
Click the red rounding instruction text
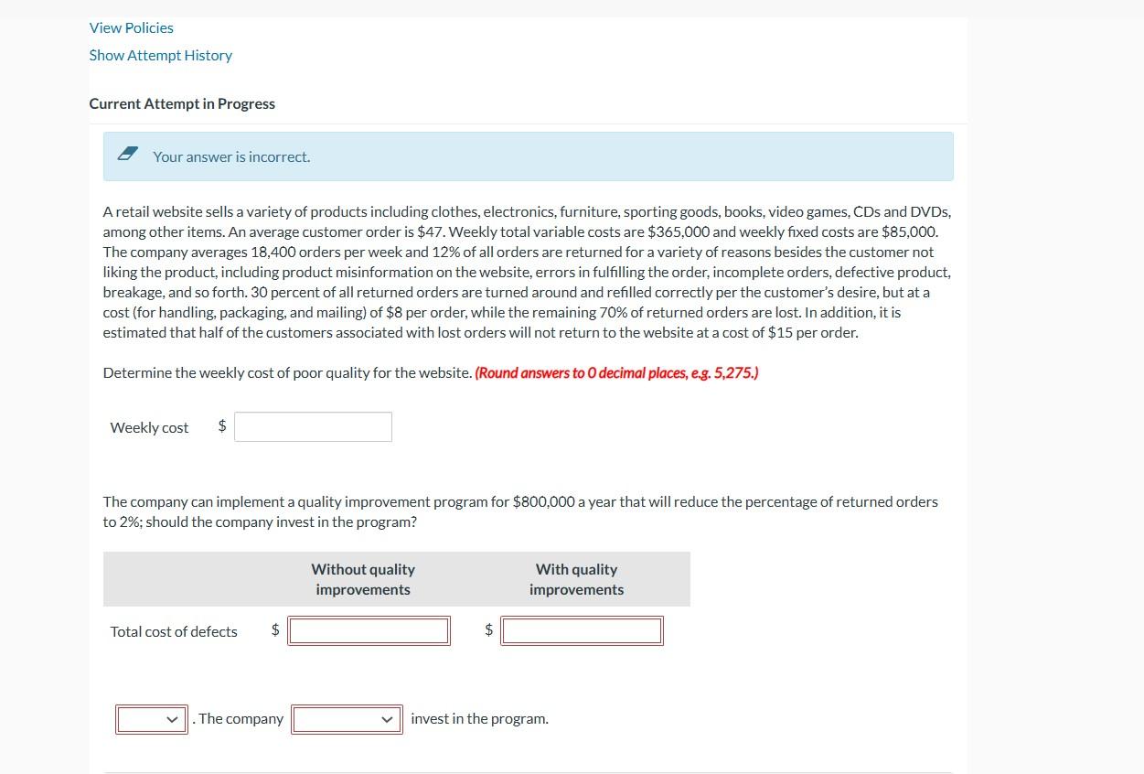tap(615, 372)
